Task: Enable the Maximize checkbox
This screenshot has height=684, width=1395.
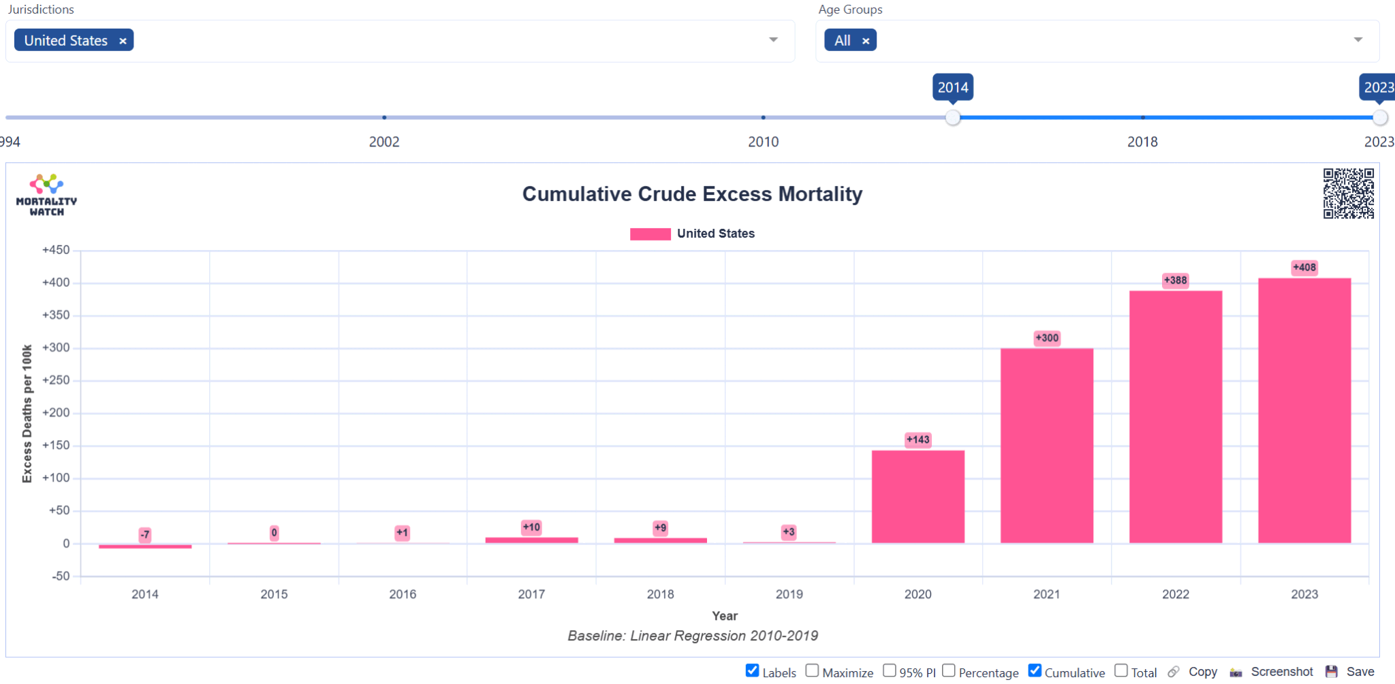Action: coord(812,671)
